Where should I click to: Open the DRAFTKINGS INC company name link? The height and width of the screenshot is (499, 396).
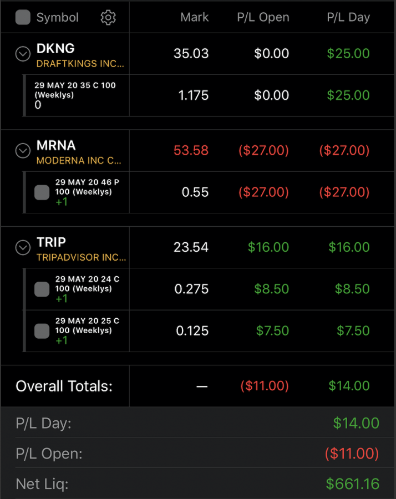tap(80, 64)
